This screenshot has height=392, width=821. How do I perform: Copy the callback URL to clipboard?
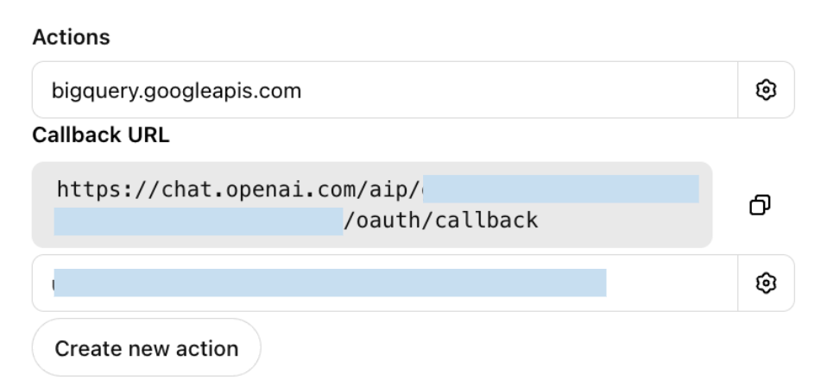coord(760,205)
